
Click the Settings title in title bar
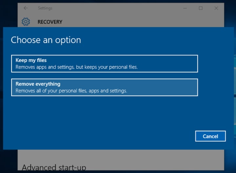[45, 8]
